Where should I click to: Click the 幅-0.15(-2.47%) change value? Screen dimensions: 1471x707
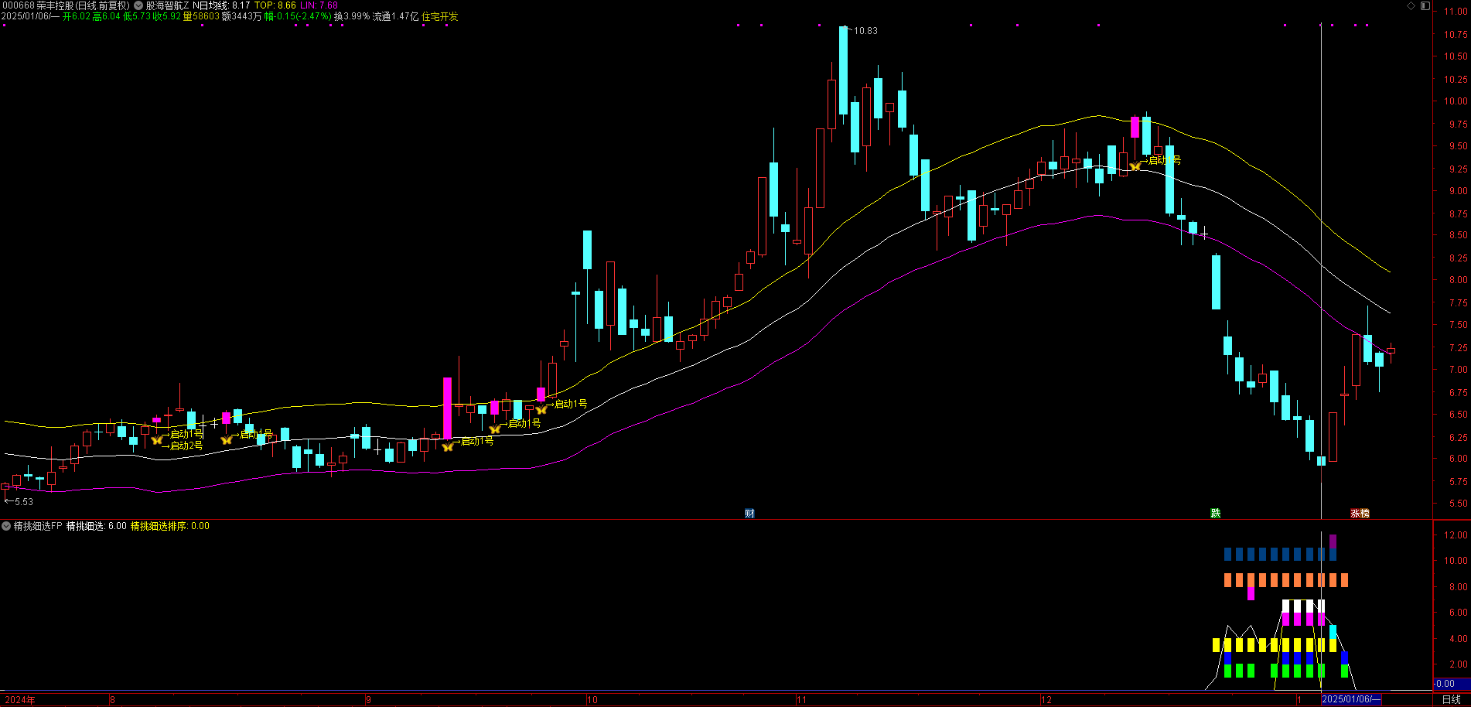[298, 16]
